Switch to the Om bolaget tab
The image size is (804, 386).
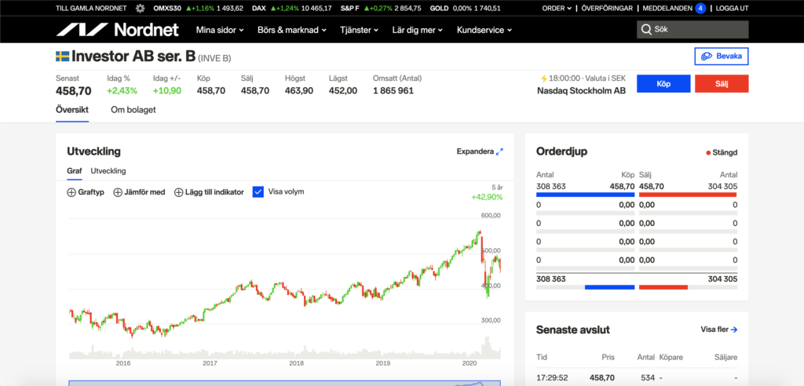[x=133, y=110]
